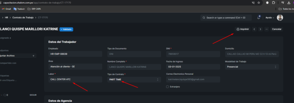This screenshot has height=103, width=294.
Task: Toggle the Extranjero checkbox
Action: (167, 87)
